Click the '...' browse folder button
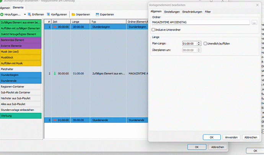The height and width of the screenshot is (155, 264). [254, 23]
